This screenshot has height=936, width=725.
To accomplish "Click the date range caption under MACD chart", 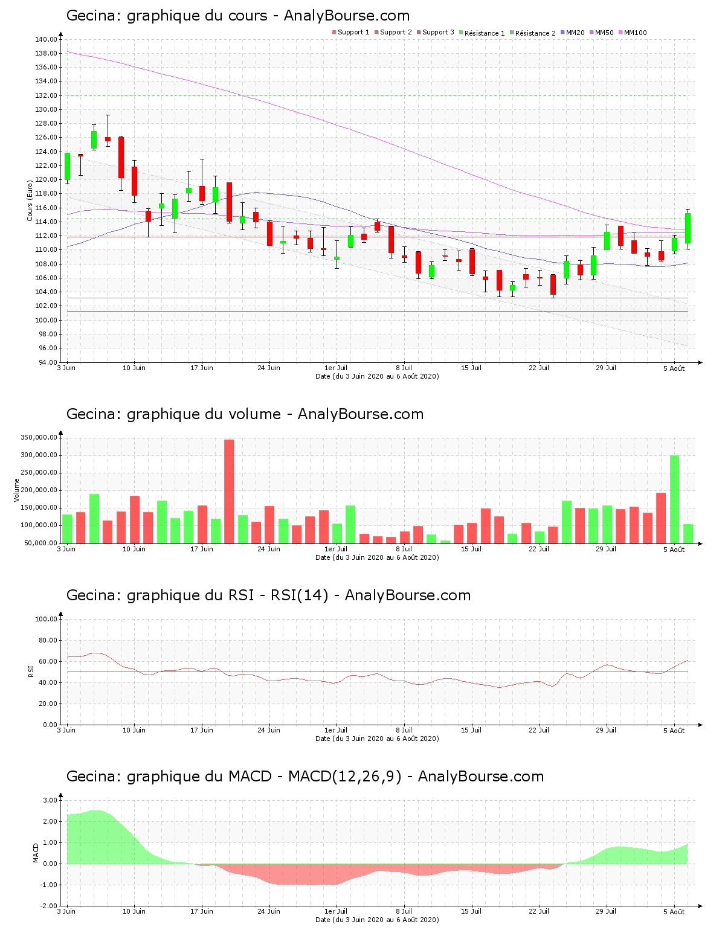I will tap(377, 920).
